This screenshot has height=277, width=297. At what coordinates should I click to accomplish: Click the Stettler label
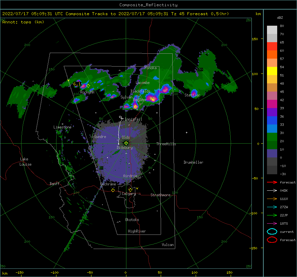[x=192, y=95]
